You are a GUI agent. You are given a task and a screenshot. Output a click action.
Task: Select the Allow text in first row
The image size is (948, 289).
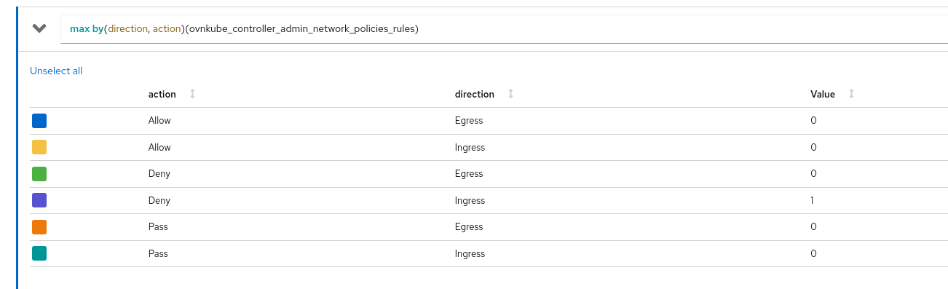click(159, 120)
